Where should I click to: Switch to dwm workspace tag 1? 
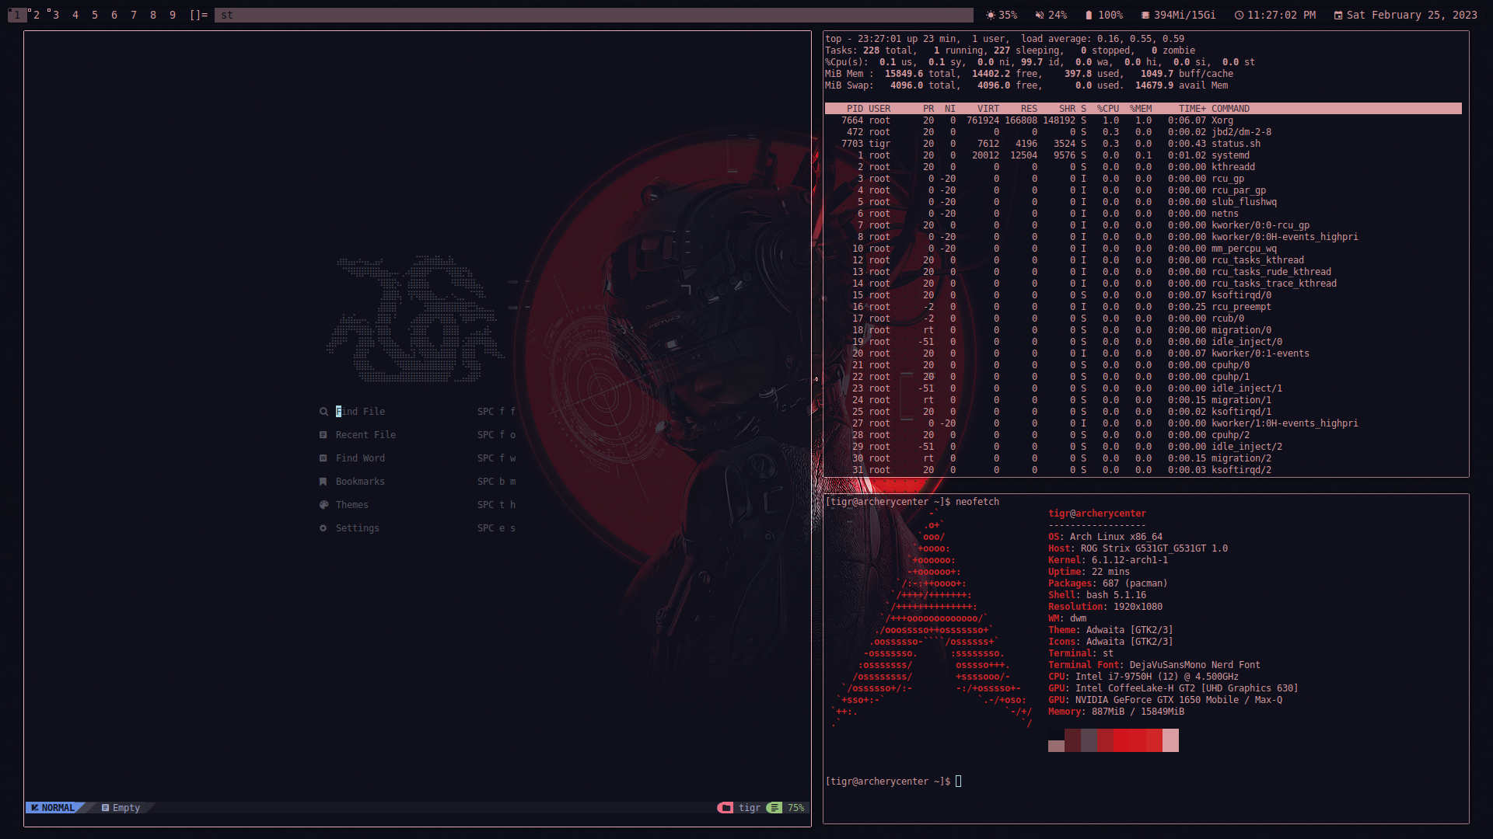(x=17, y=15)
